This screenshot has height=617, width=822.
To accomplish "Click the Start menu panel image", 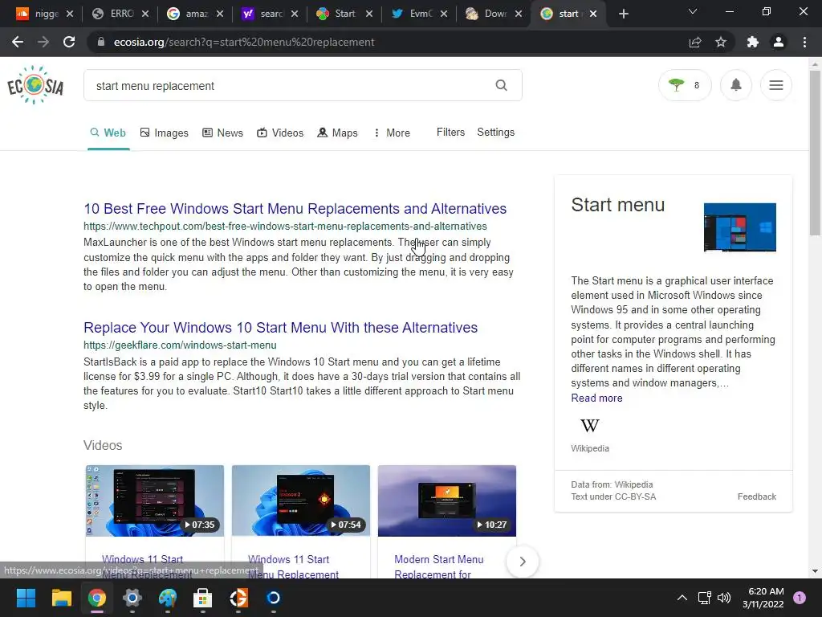I will (x=739, y=227).
